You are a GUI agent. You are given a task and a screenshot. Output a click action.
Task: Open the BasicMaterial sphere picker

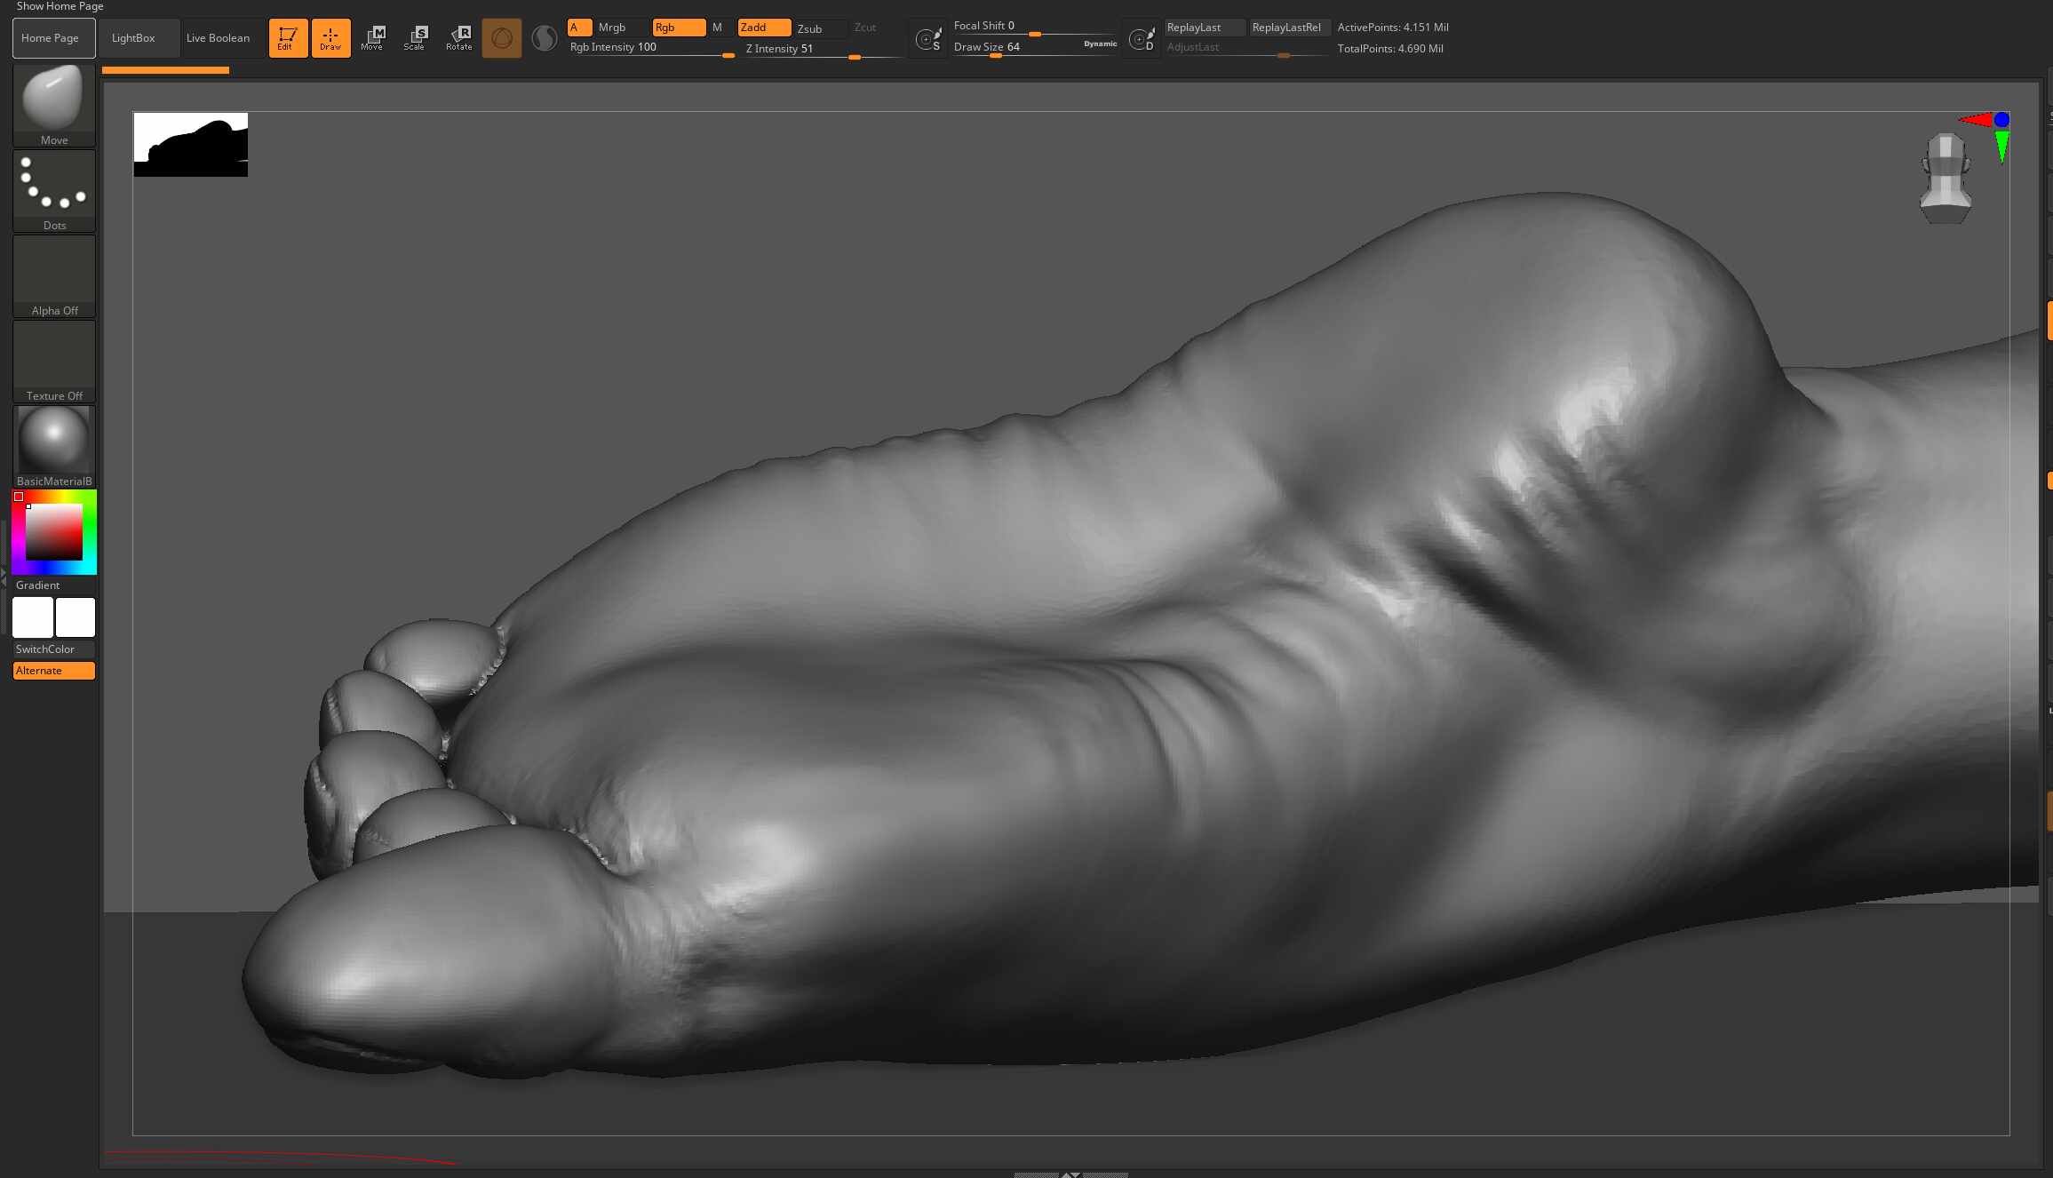(x=54, y=446)
